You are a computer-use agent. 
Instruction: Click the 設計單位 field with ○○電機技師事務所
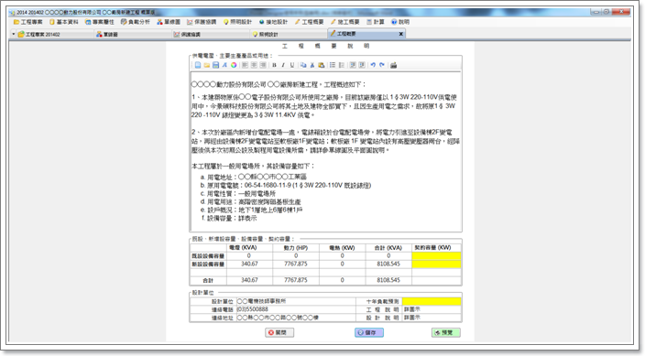(295, 301)
